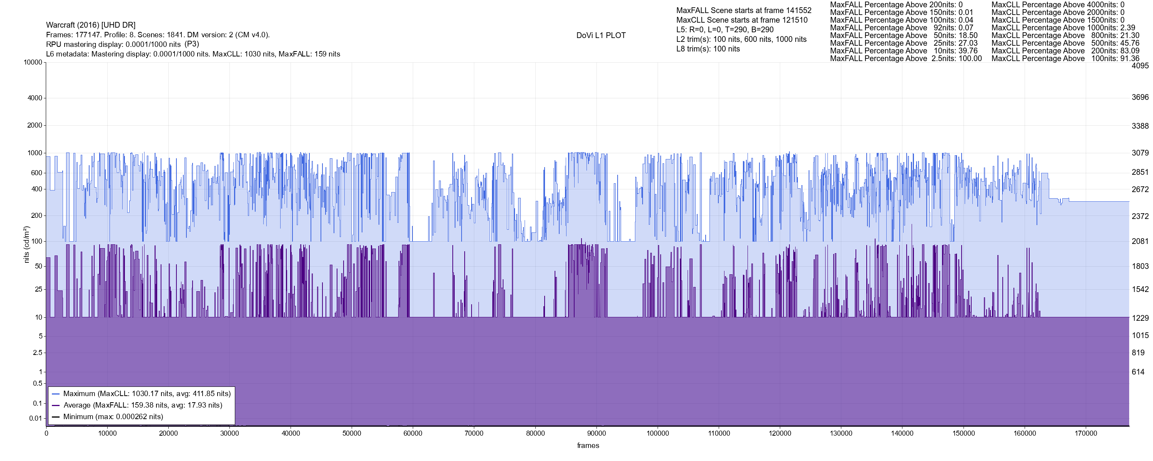This screenshot has width=1153, height=461.
Task: Click the 4095 right-axis PQ code label
Action: click(1140, 66)
